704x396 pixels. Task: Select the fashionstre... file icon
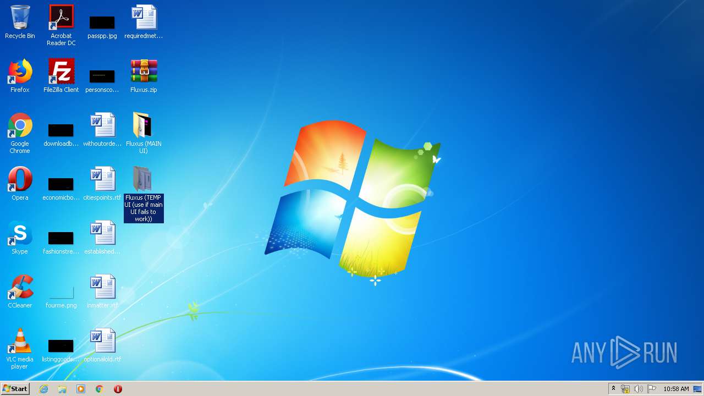tap(61, 242)
